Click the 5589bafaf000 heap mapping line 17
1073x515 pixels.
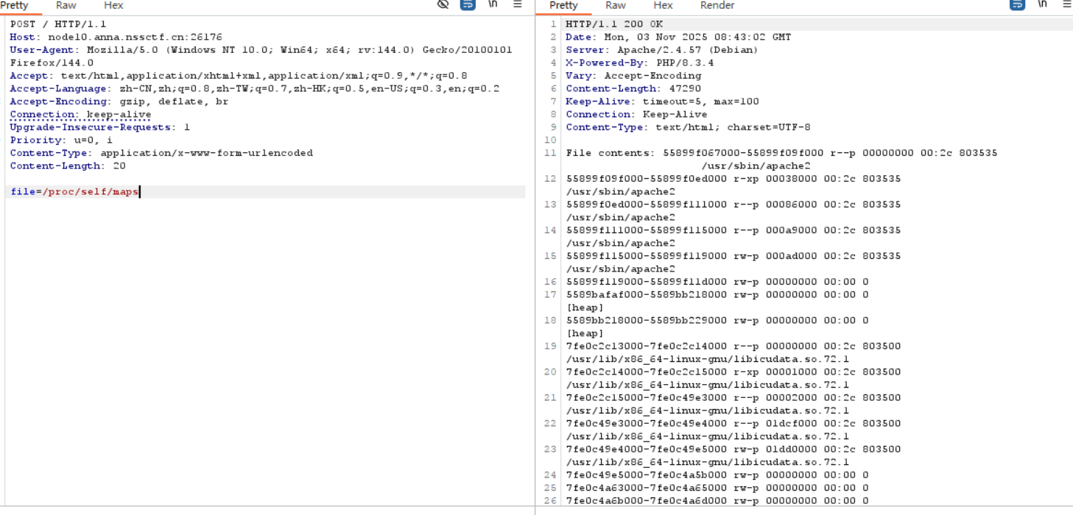pyautogui.click(x=717, y=295)
